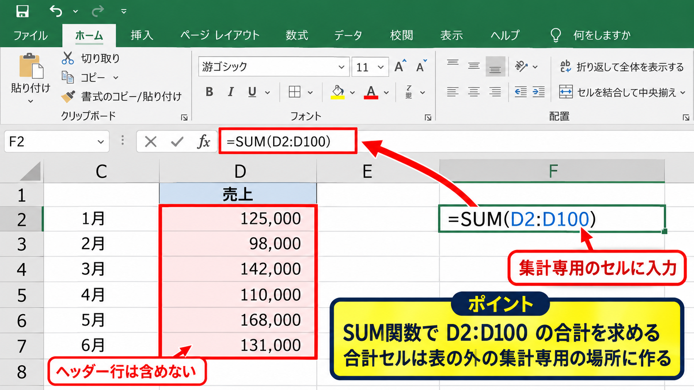The width and height of the screenshot is (694, 390).
Task: Open the Customize Quick Access Toolbar arrow
Action: 124,12
